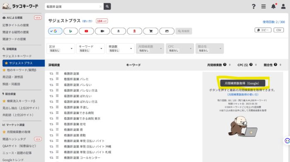The height and width of the screenshot is (162, 290).
Task: Open the user account icon
Action: point(283,7)
